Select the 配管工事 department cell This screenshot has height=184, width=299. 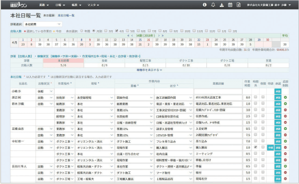(x=145, y=61)
